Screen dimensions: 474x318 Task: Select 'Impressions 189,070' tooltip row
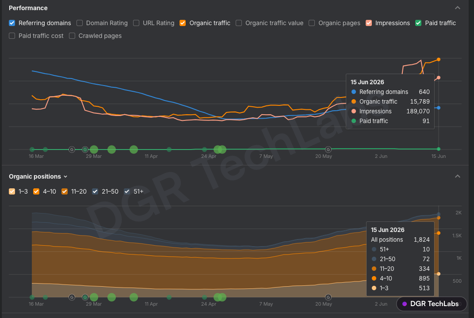(x=390, y=111)
